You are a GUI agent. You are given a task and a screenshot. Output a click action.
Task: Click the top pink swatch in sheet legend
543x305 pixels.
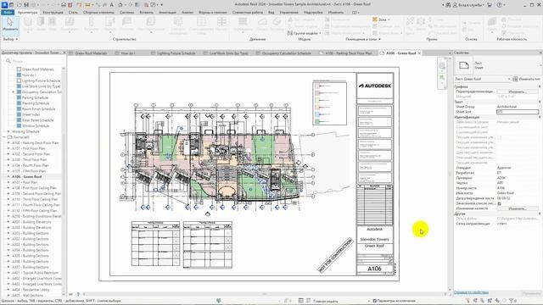(316, 86)
